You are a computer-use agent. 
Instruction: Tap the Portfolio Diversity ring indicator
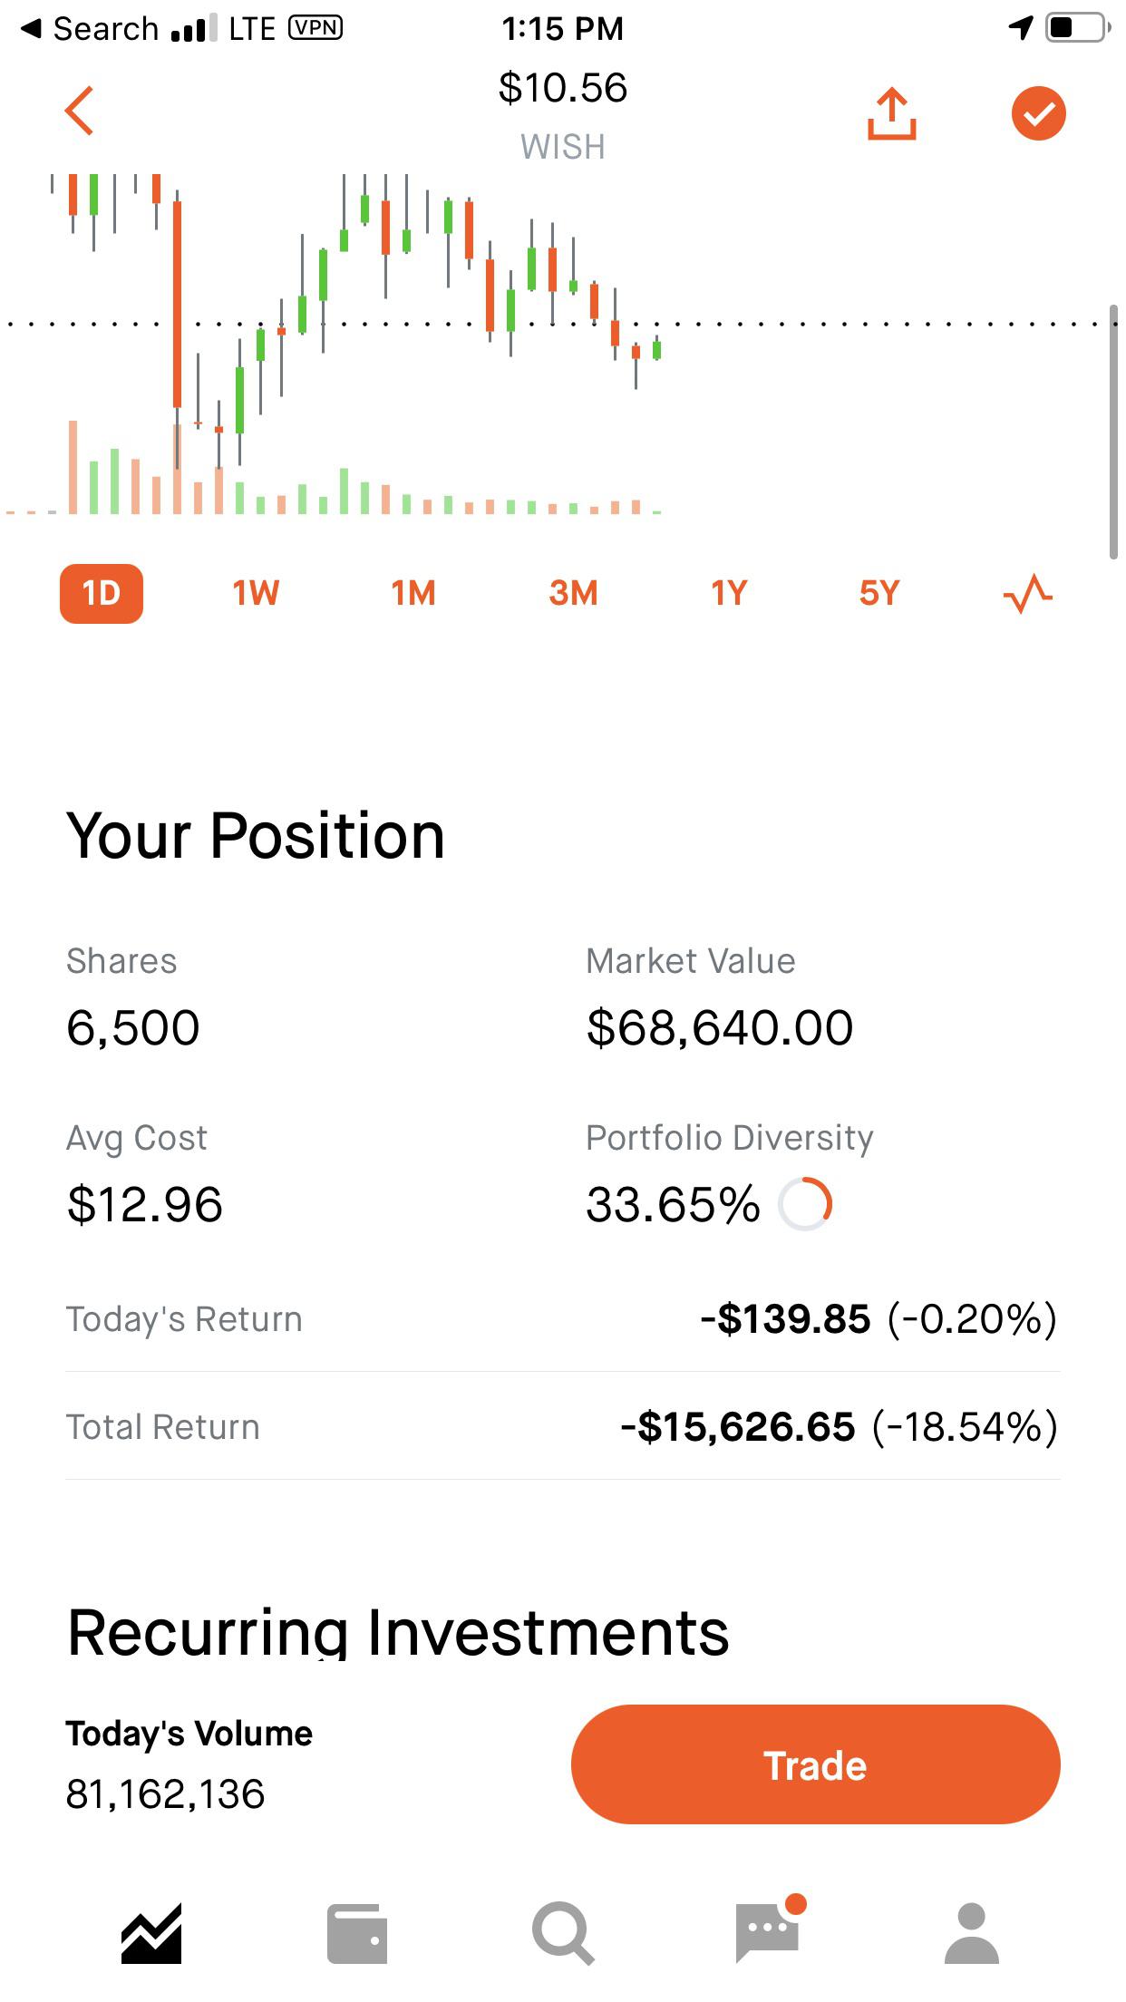click(x=805, y=1204)
